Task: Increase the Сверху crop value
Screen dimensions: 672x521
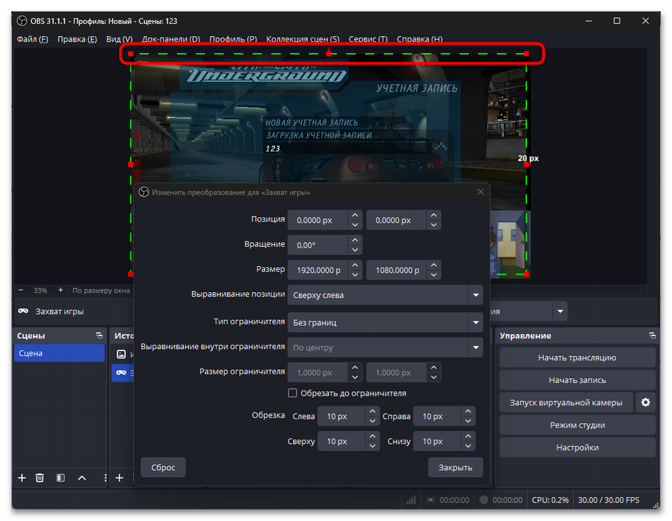Action: [372, 436]
